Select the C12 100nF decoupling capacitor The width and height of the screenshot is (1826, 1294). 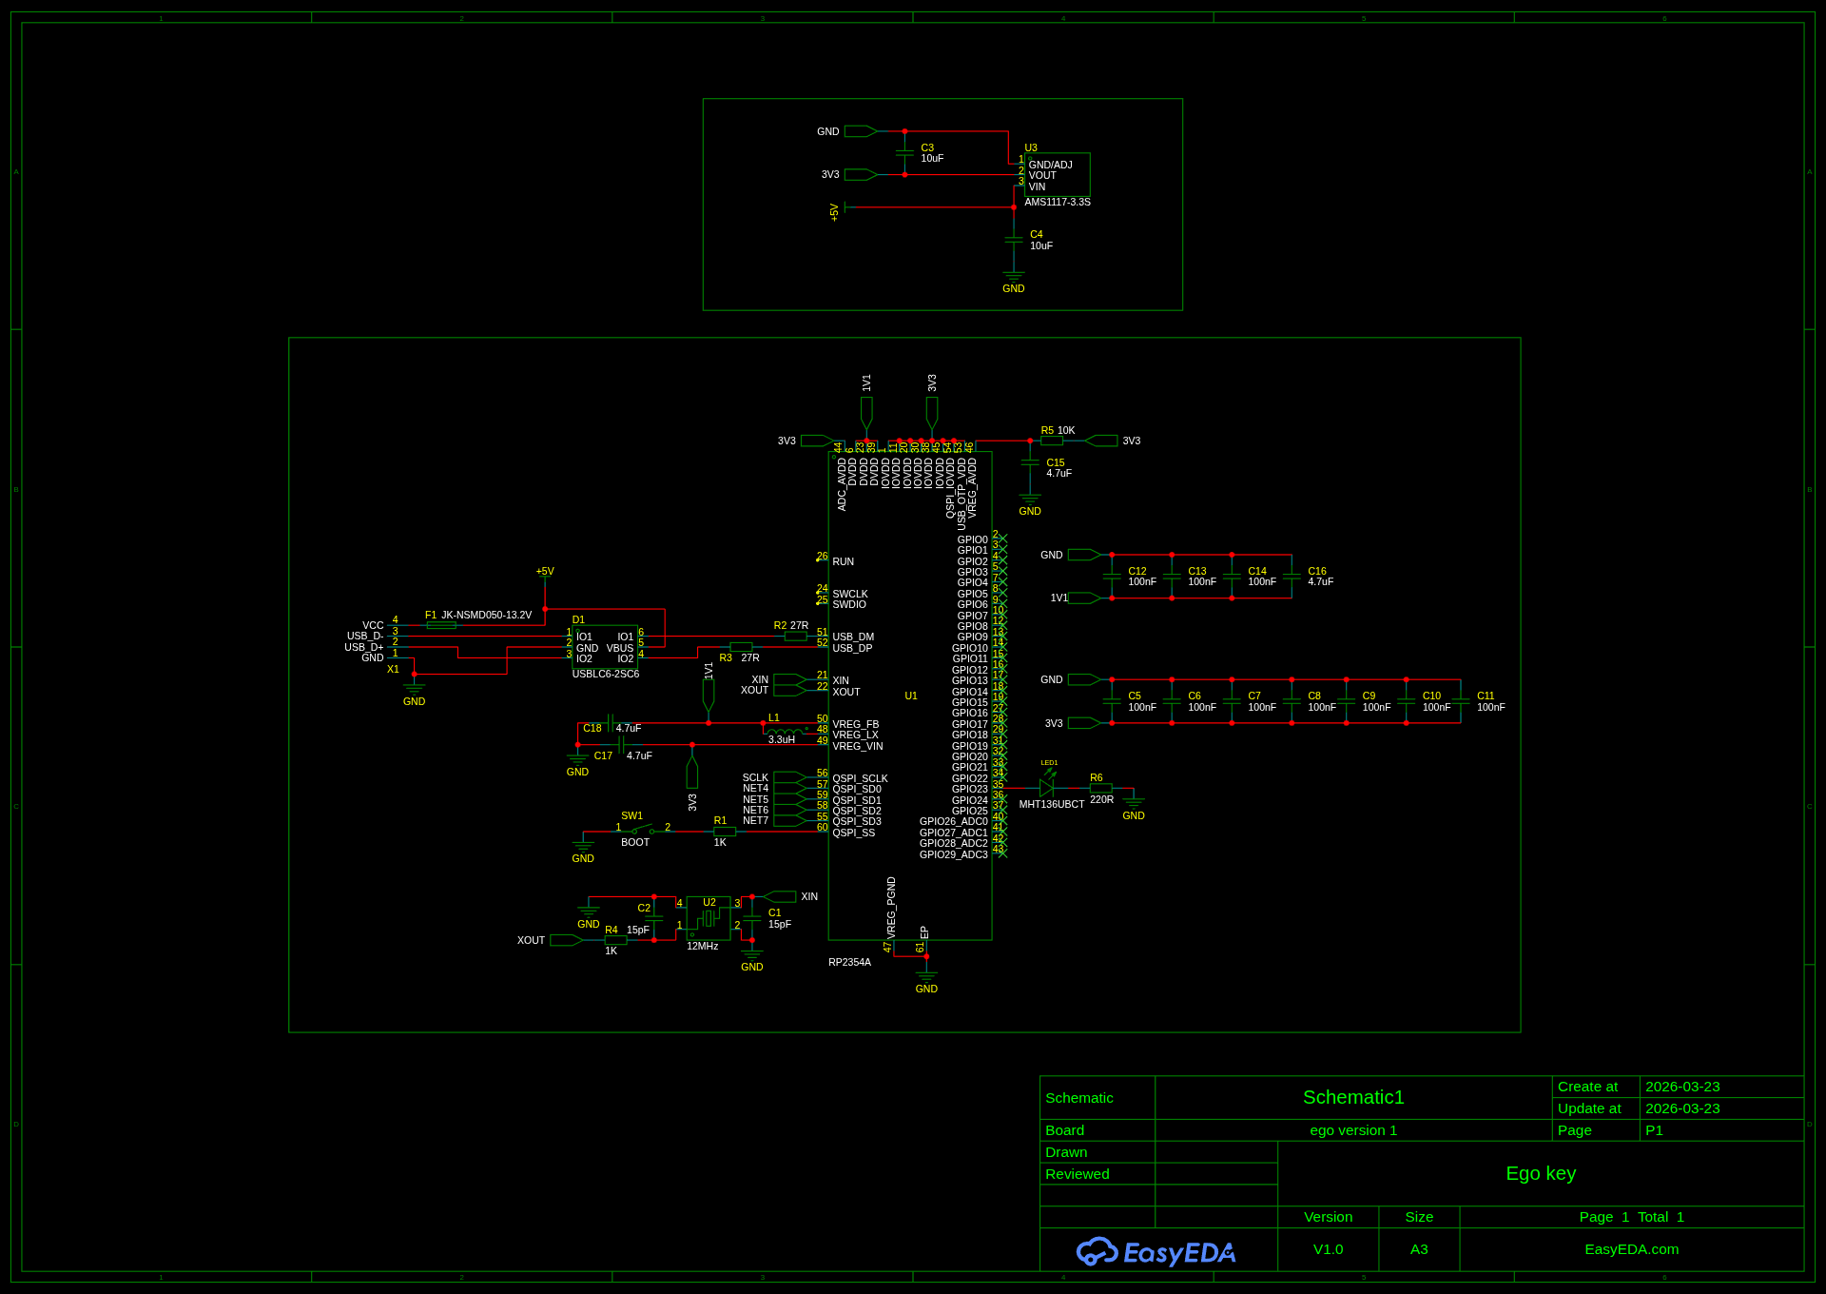pos(1112,577)
